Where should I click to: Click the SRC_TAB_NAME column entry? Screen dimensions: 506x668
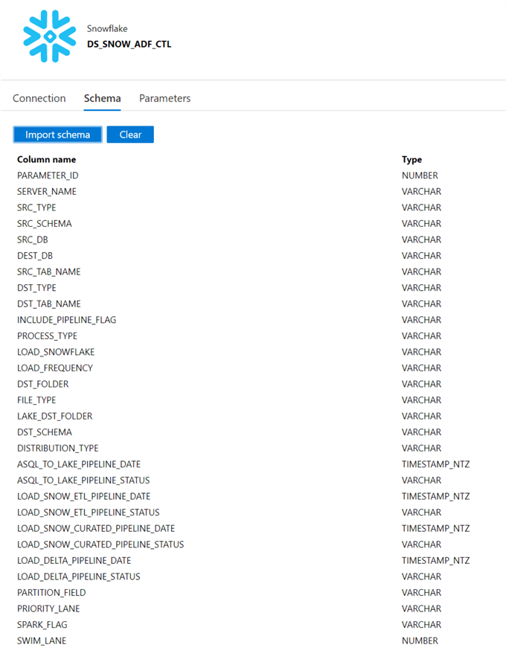point(49,272)
